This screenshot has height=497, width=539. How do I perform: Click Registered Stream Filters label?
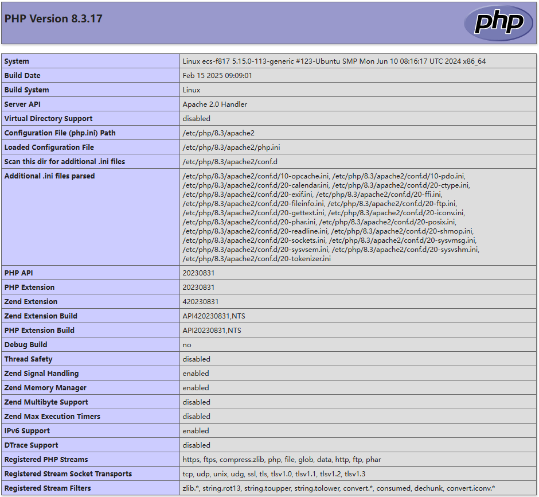pos(48,488)
